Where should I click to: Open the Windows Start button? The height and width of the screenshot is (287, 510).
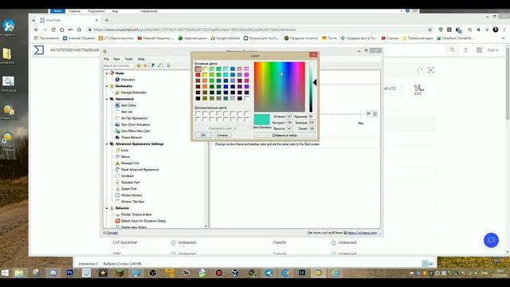pos(5,273)
